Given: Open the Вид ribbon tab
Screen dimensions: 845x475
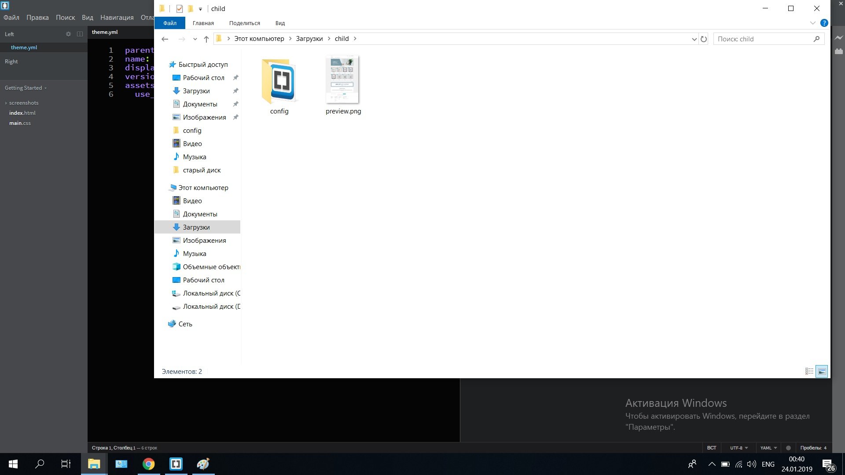Looking at the screenshot, I should coord(280,23).
